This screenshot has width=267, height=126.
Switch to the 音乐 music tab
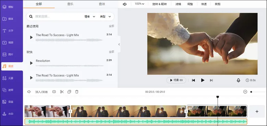click(x=70, y=4)
